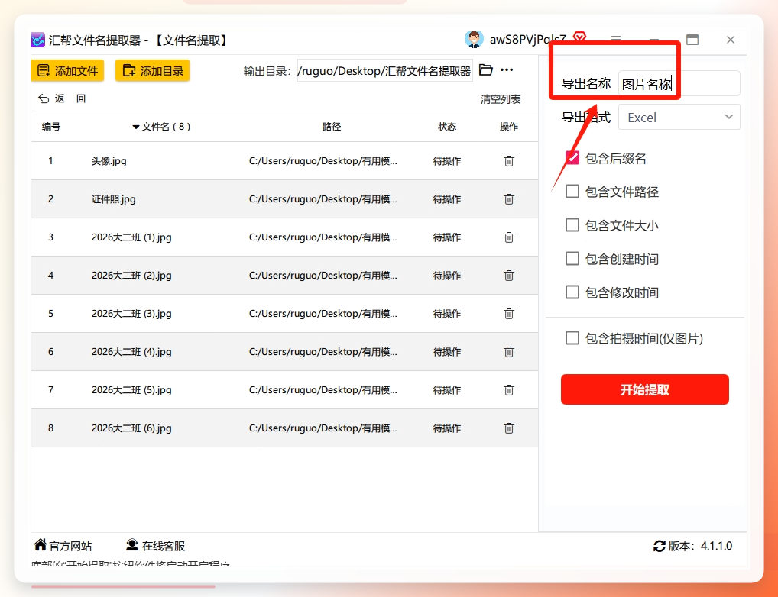778x597 pixels.
Task: Delete row 头像.jpg with trash icon
Action: pyautogui.click(x=508, y=161)
